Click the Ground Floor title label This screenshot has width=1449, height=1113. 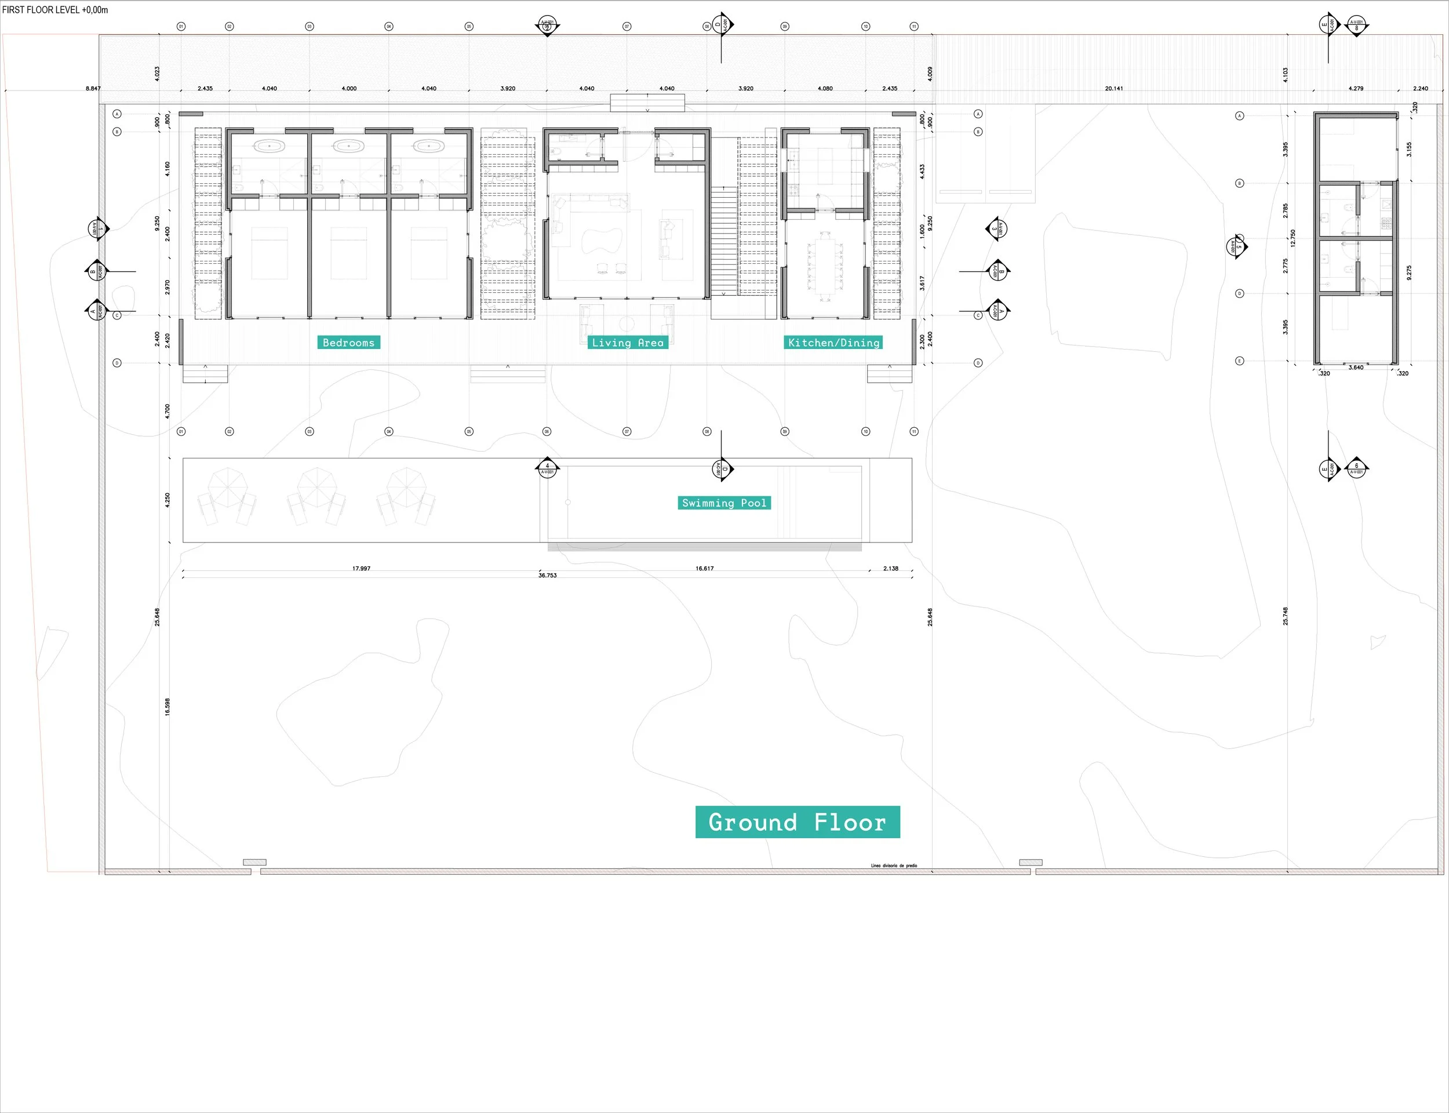797,823
